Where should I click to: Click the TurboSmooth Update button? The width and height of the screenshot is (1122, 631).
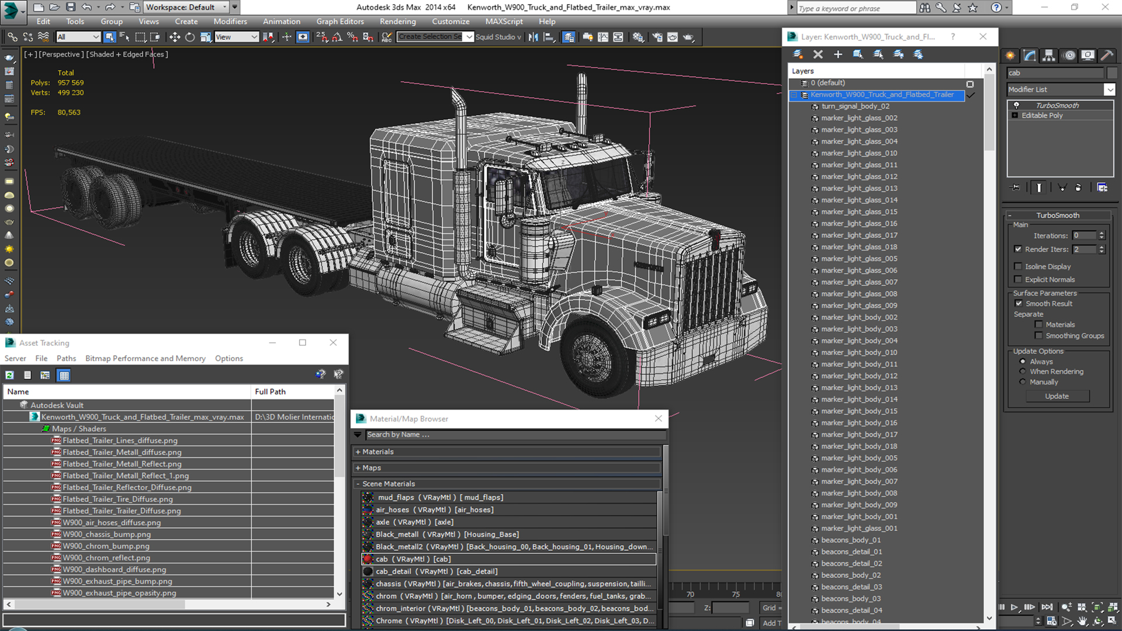pyautogui.click(x=1057, y=396)
